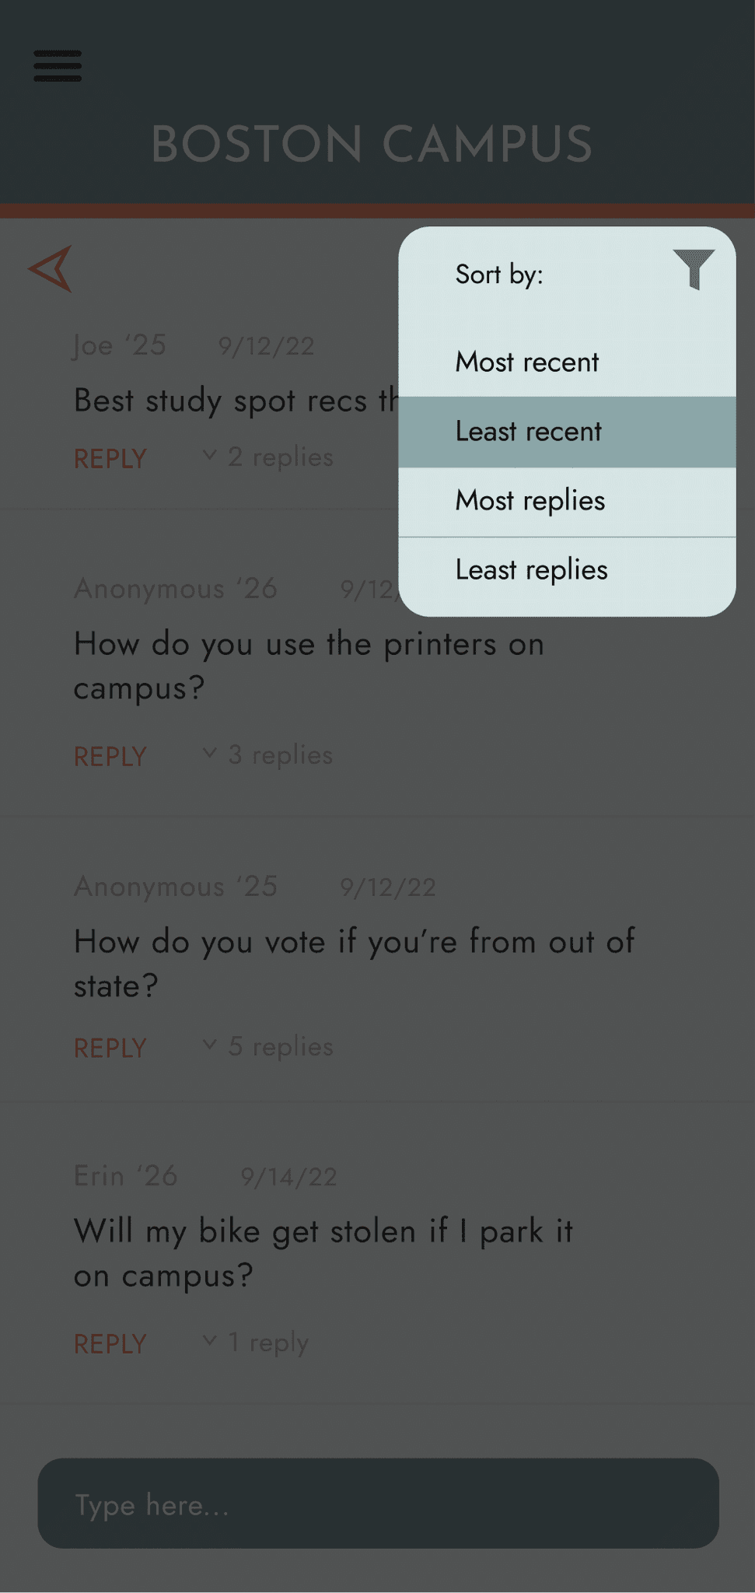Focus the Type here message field

pyautogui.click(x=378, y=1503)
